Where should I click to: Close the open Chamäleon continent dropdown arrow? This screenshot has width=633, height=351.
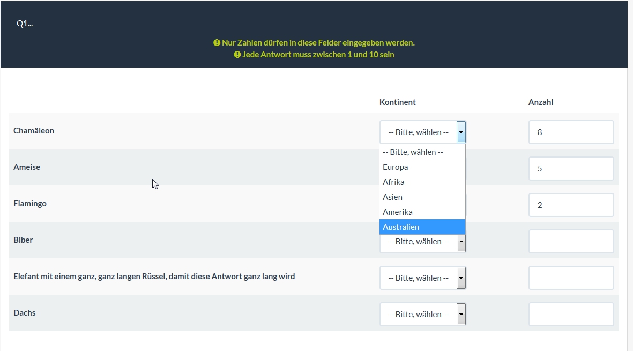[x=461, y=132]
